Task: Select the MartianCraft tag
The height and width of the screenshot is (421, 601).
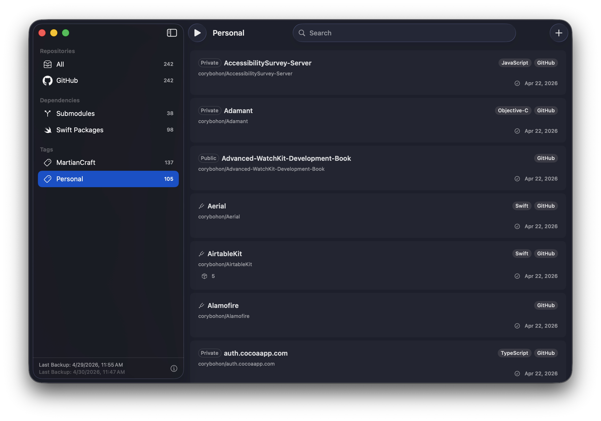Action: tap(108, 163)
